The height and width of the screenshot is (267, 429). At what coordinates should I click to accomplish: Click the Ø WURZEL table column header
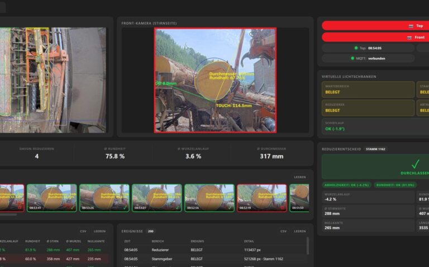click(x=74, y=241)
